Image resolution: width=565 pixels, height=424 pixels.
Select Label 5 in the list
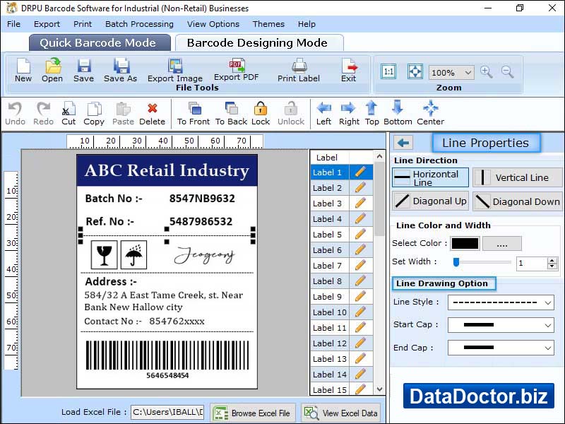pyautogui.click(x=330, y=235)
